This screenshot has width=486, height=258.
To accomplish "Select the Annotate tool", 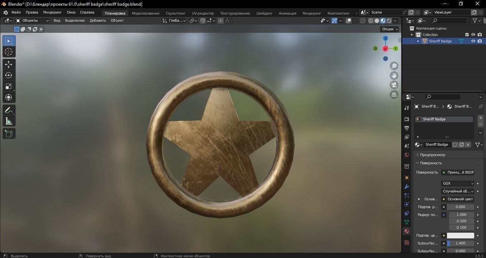I will 9,110.
